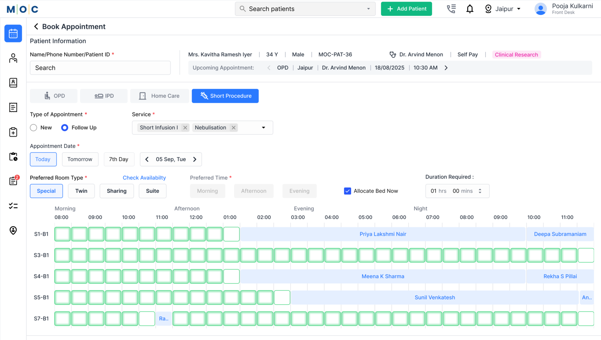
Task: Choose Afternoon preferred time
Action: (254, 191)
